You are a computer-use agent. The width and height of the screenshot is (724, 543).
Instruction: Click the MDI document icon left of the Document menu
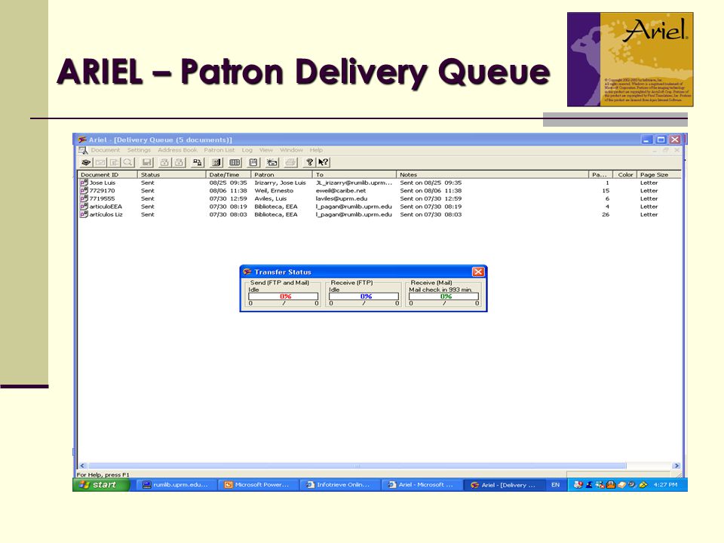pos(83,150)
